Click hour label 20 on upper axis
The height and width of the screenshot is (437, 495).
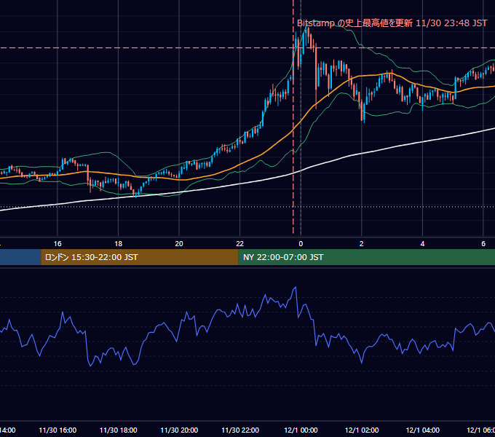click(x=179, y=244)
